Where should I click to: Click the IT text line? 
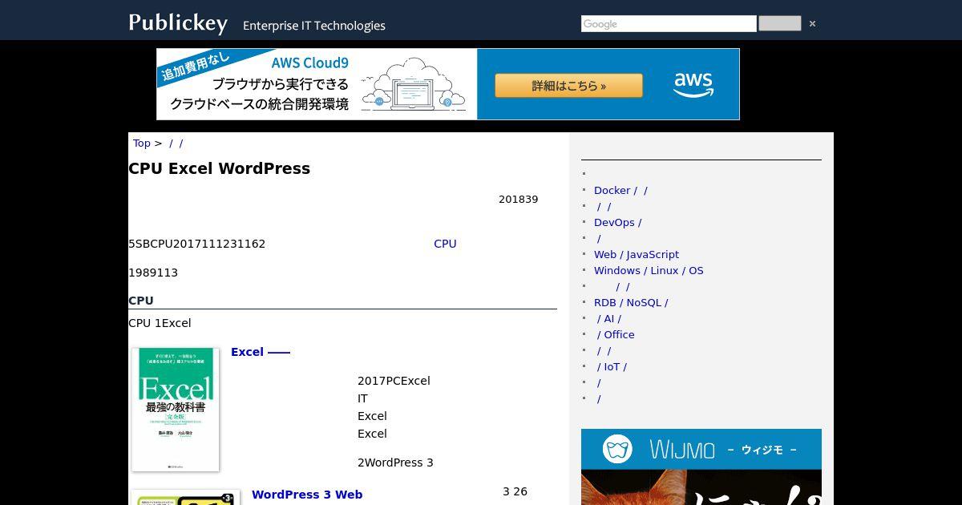(x=362, y=398)
